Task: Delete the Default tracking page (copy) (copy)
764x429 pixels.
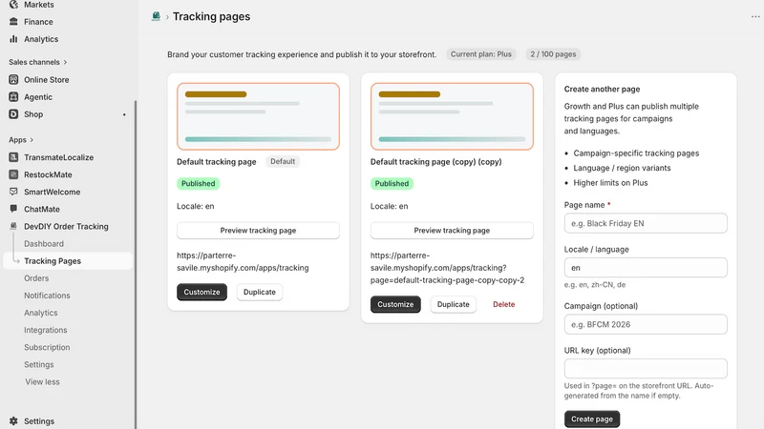Action: 504,304
